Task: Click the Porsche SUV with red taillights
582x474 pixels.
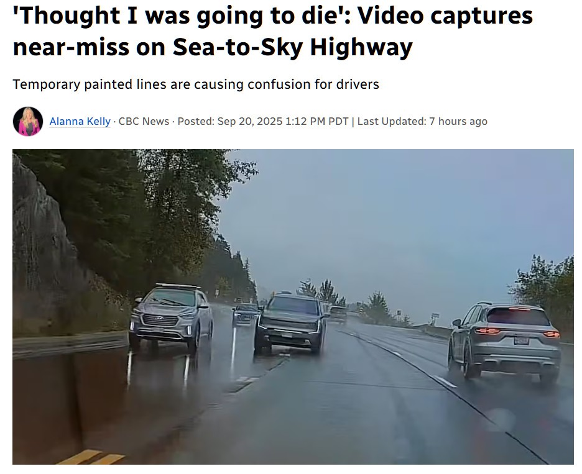Action: click(505, 342)
